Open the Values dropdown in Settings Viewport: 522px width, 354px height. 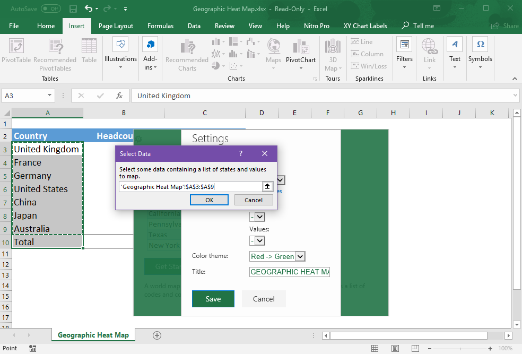click(x=259, y=240)
